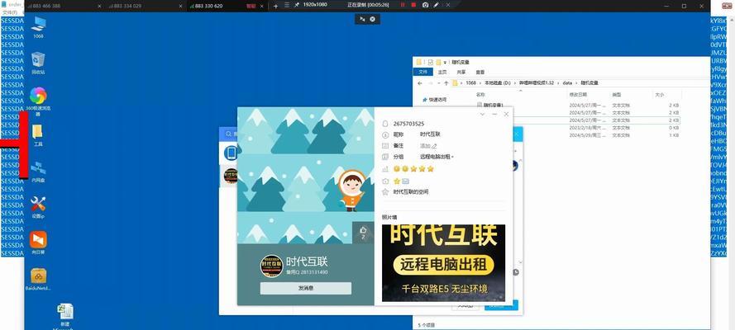Click the Back arrow in File Explorer

click(419, 82)
